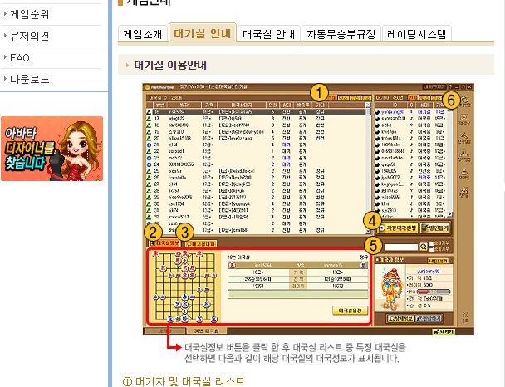
Task: Select room 30 row hosted by ksc1734
Action: tap(256, 203)
